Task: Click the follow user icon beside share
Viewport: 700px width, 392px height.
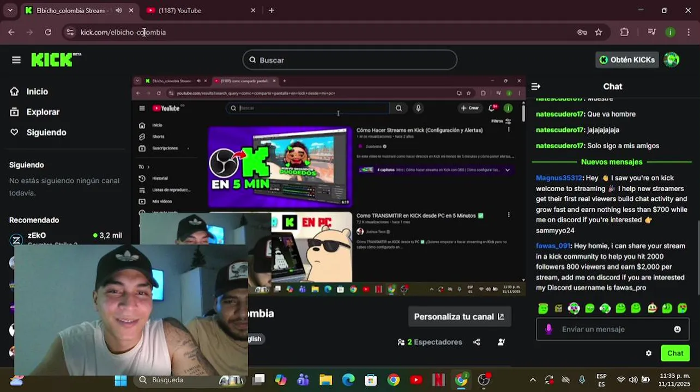Action: (501, 342)
